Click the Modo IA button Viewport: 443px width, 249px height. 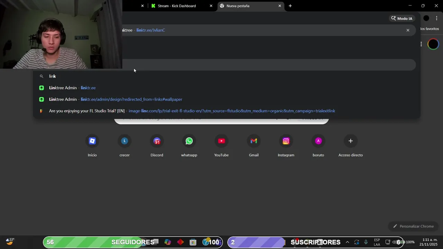pyautogui.click(x=402, y=18)
